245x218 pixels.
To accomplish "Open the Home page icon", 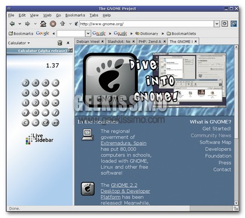I will tap(43, 24).
